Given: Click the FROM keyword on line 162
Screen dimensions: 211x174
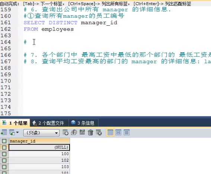Looking at the screenshot, I should (31, 29).
